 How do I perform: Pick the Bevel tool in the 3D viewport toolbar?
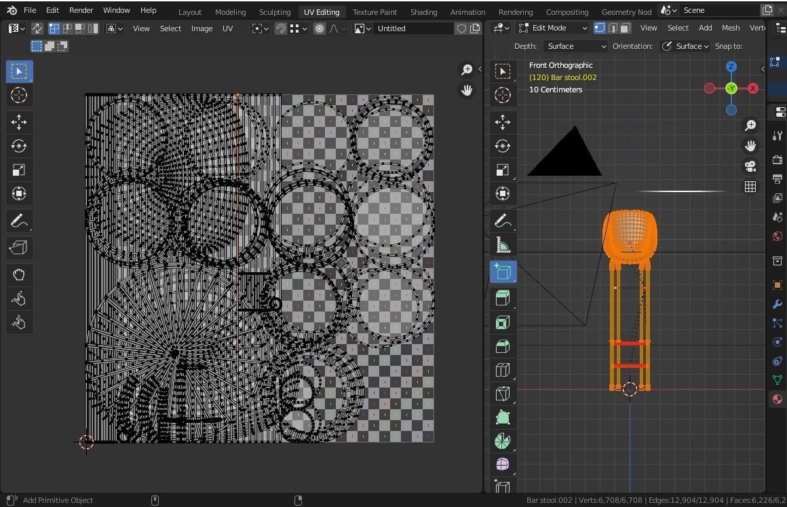click(503, 346)
